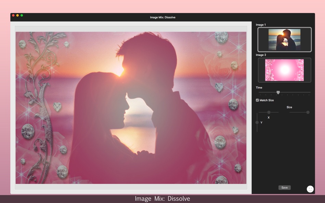
Task: Click the Save button
Action: [284, 188]
